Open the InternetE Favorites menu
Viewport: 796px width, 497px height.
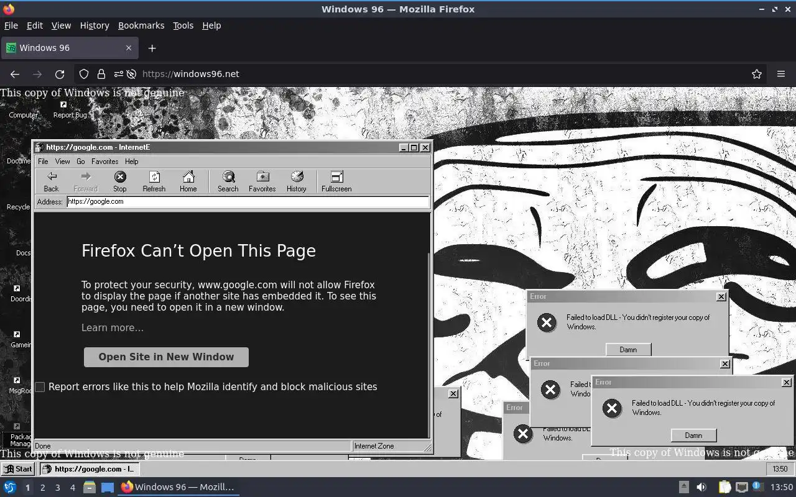tap(104, 162)
